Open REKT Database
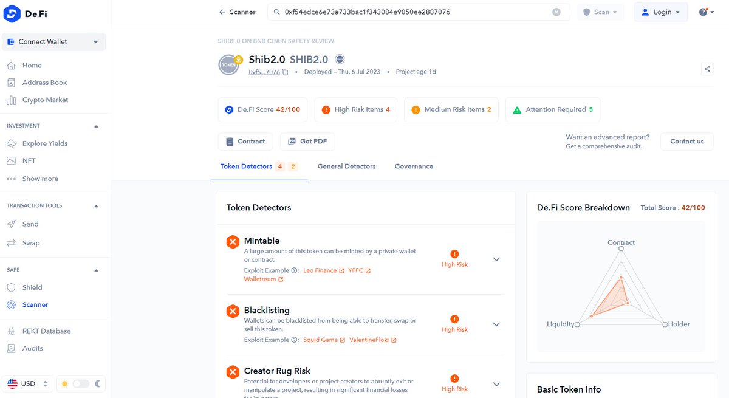 pyautogui.click(x=46, y=331)
